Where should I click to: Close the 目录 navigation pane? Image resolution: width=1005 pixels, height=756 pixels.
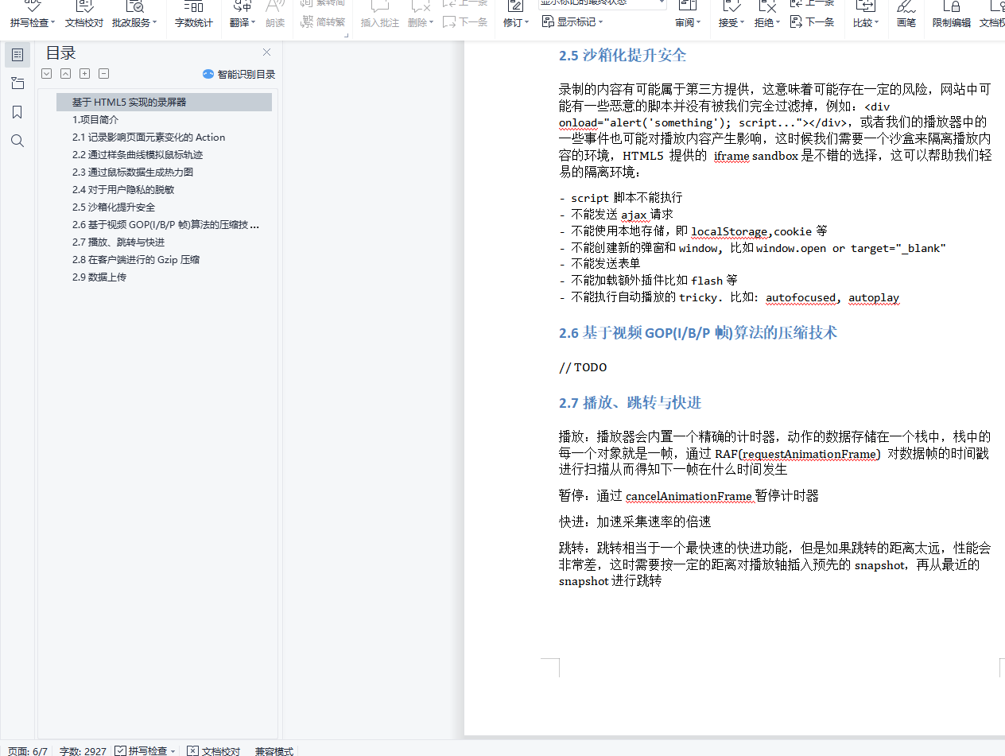click(267, 52)
